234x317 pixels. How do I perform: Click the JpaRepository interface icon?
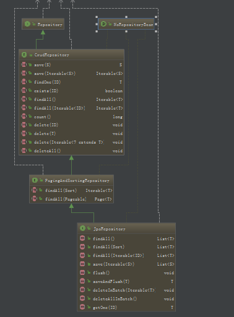(82, 228)
